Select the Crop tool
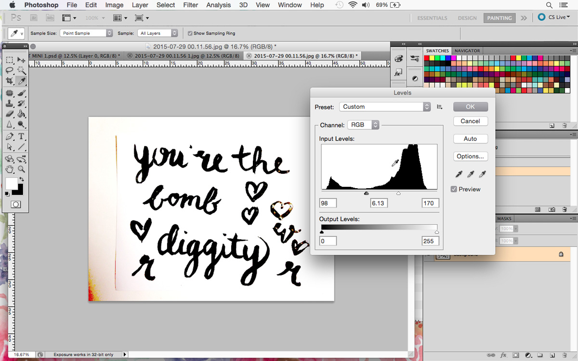 pos(9,81)
